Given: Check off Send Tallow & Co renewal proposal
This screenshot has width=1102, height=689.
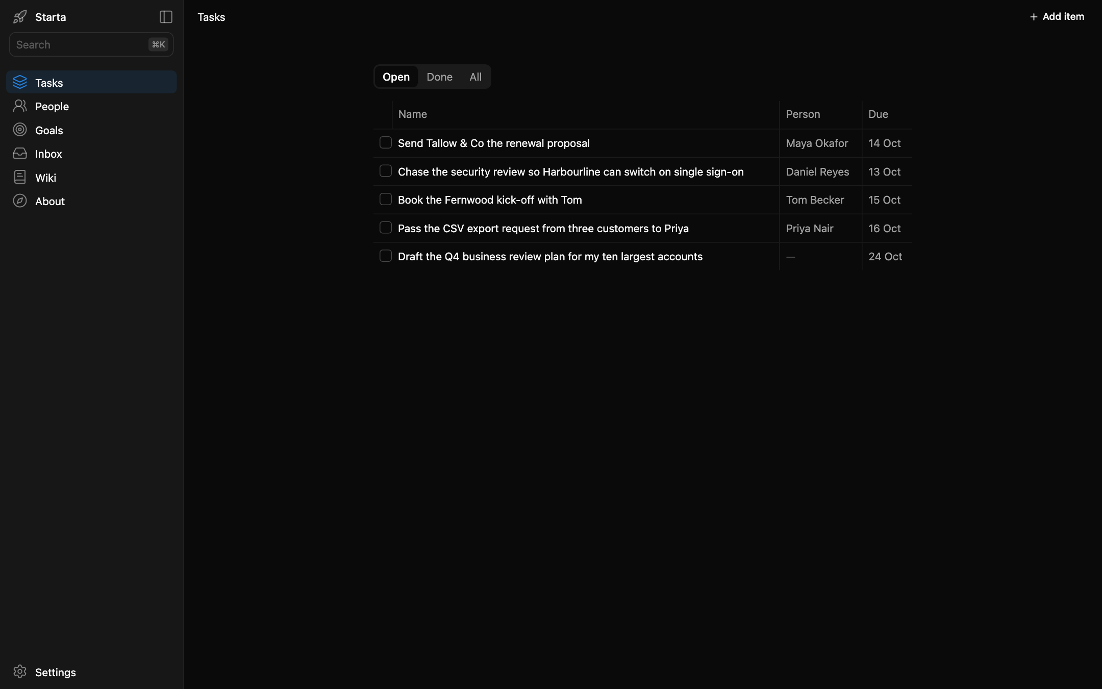Looking at the screenshot, I should pos(386,143).
